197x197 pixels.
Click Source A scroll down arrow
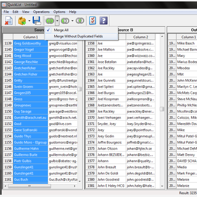[80, 181]
